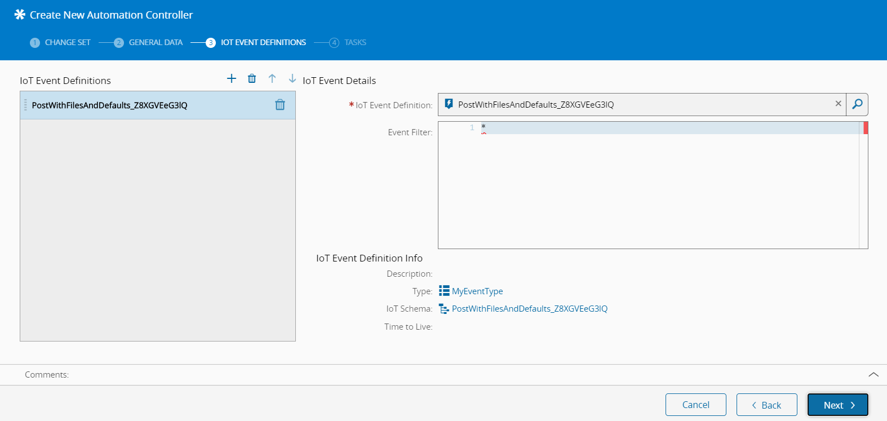Click the IoT Schema tree icon
This screenshot has height=421, width=887.
click(x=444, y=309)
